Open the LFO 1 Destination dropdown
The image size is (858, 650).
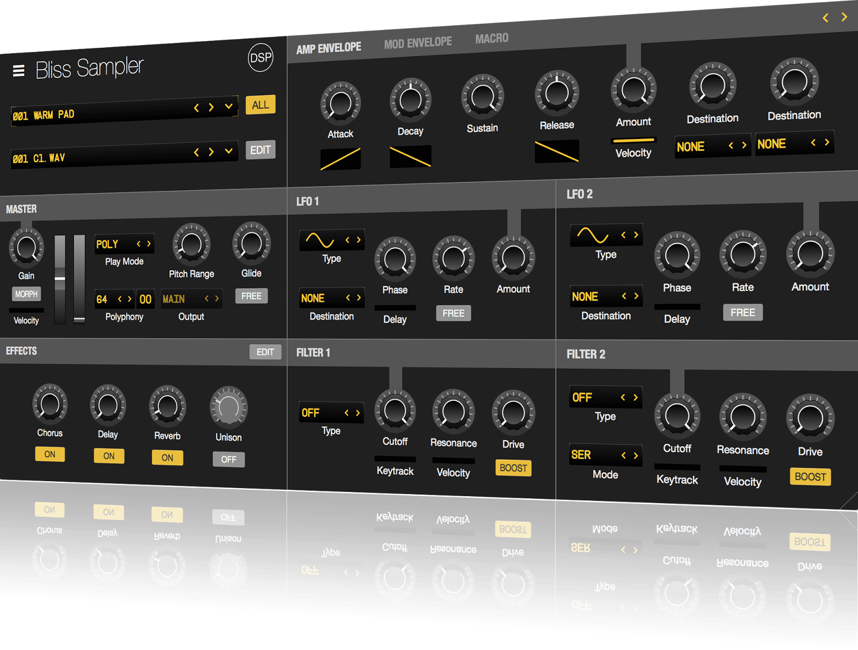tap(331, 298)
